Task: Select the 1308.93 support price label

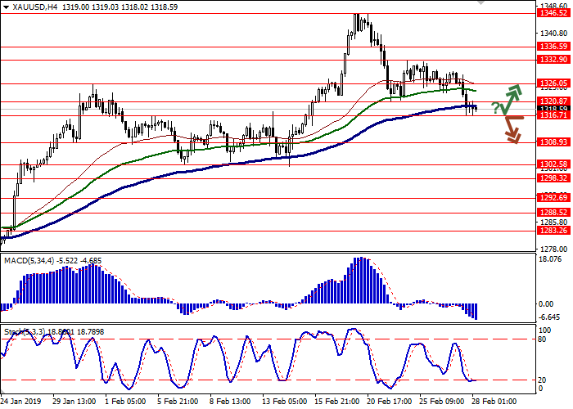Action: click(x=553, y=142)
